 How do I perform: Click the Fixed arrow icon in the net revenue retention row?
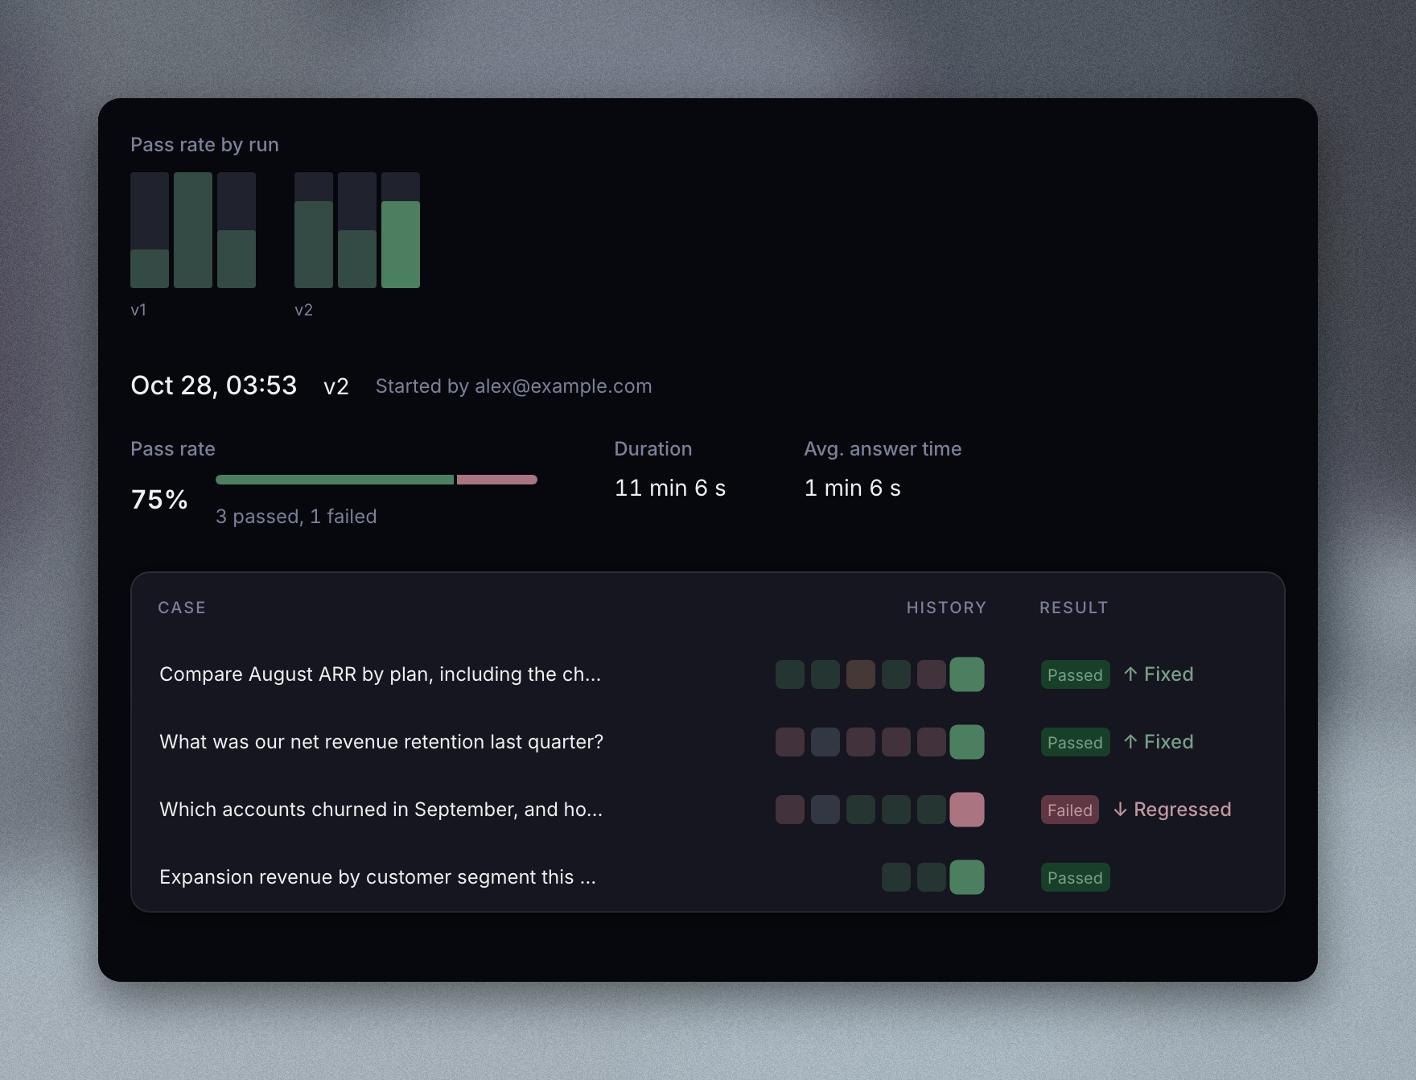point(1130,742)
